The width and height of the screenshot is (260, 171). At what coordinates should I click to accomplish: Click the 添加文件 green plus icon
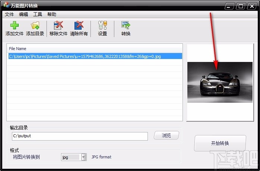coord(15,25)
